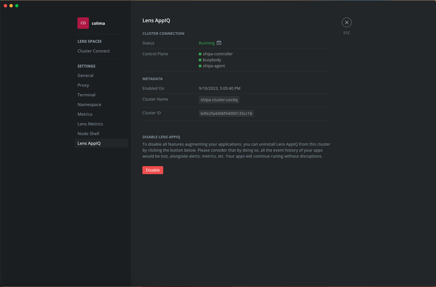Viewport: 436px width, 287px height.
Task: Go to the Proxy settings page
Action: click(83, 85)
